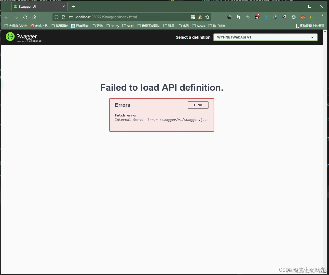Open 格式转换 bookmark folder
Image resolution: width=329 pixels, height=275 pixels.
coord(217,26)
